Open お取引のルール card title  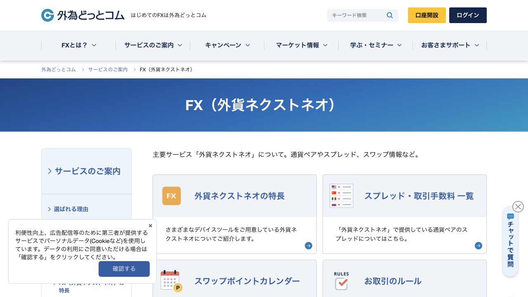(393, 281)
